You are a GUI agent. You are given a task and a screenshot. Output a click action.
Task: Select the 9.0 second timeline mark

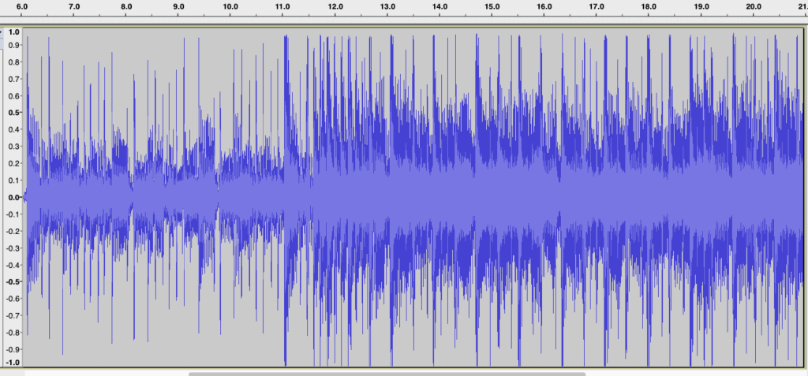click(x=178, y=6)
